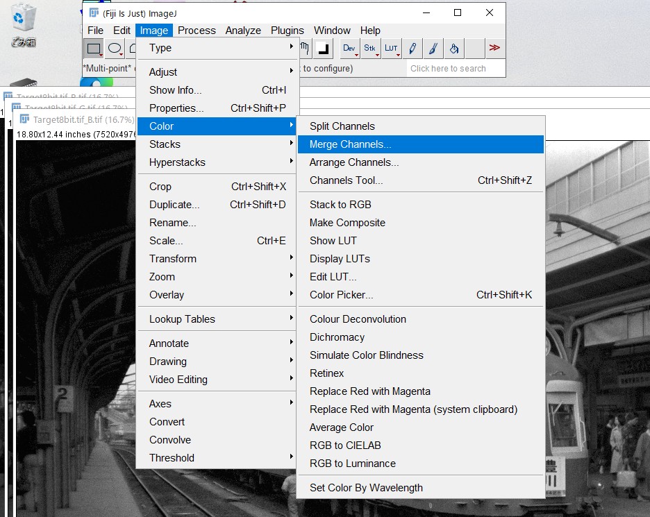Select Set Color By Wavelength
Image resolution: width=650 pixels, height=517 pixels.
(421, 488)
